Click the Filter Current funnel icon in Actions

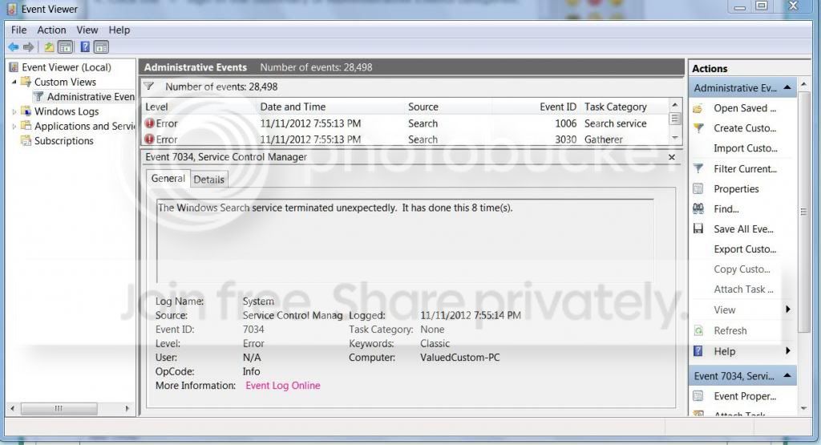(x=698, y=168)
